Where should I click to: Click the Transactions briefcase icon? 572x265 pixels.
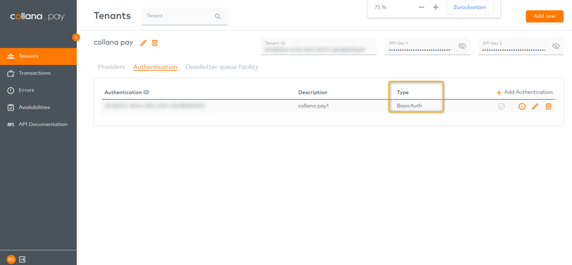click(x=11, y=74)
